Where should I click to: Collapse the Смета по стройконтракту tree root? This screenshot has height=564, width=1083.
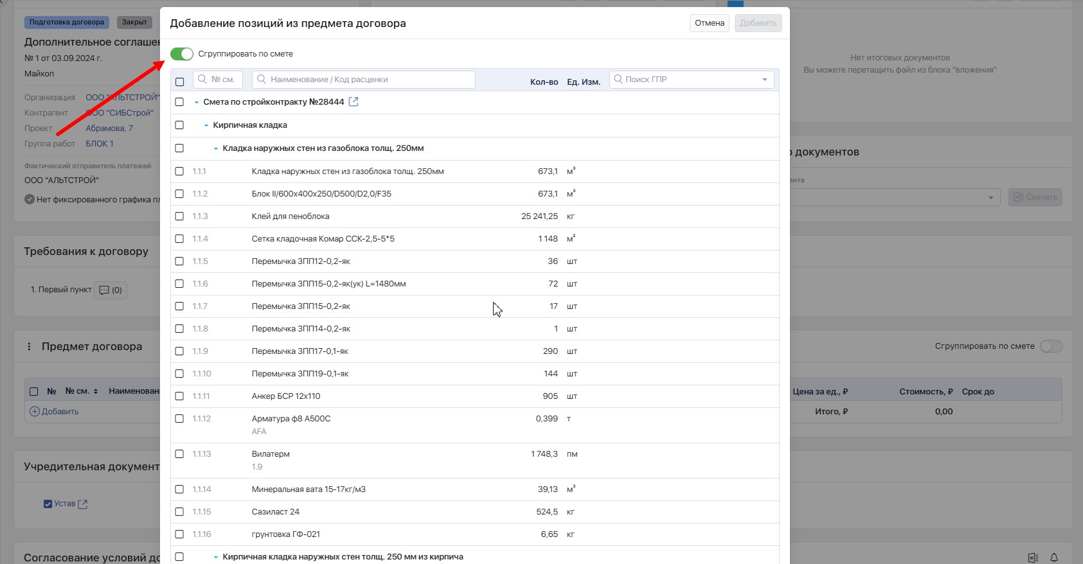tap(197, 102)
